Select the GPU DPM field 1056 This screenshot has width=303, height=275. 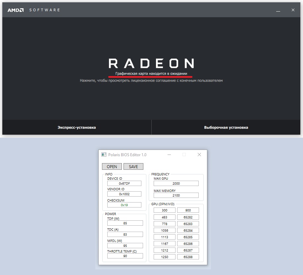(165, 230)
